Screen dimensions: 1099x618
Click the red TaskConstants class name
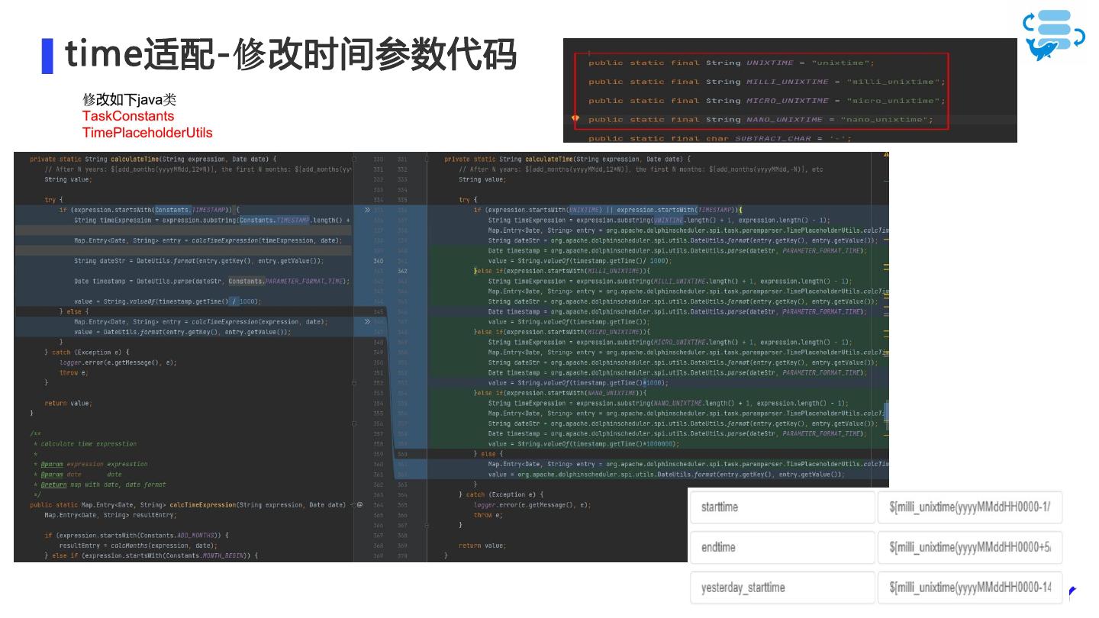(x=128, y=116)
